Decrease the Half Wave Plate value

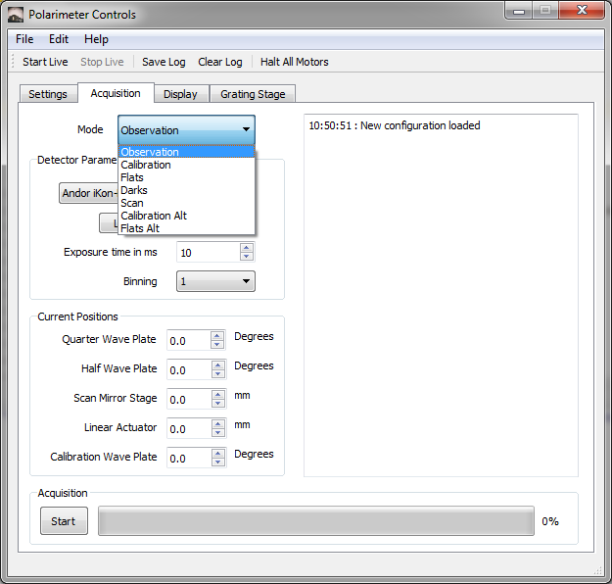tap(217, 374)
